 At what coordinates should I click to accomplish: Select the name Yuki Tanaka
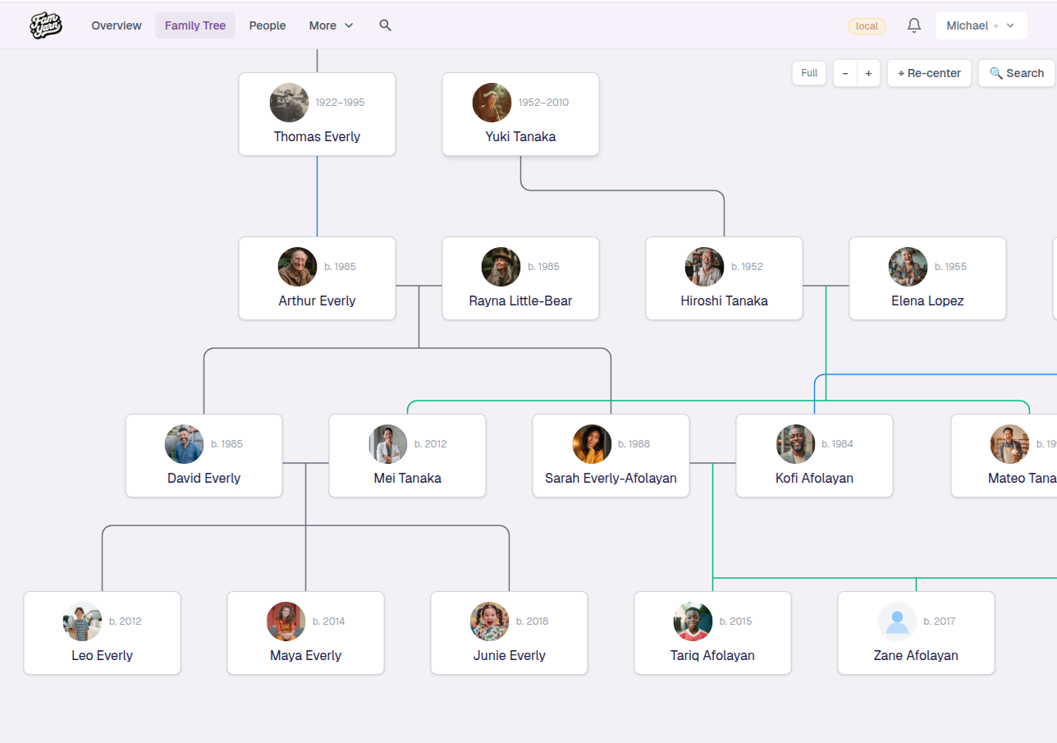pyautogui.click(x=520, y=136)
